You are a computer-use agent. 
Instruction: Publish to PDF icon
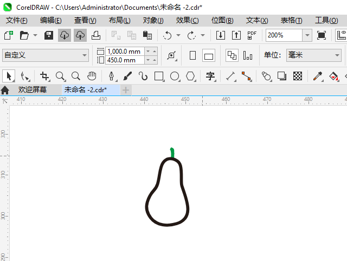[252, 35]
